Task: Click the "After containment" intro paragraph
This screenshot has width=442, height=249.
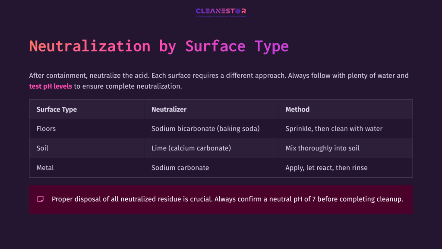Action: click(218, 76)
